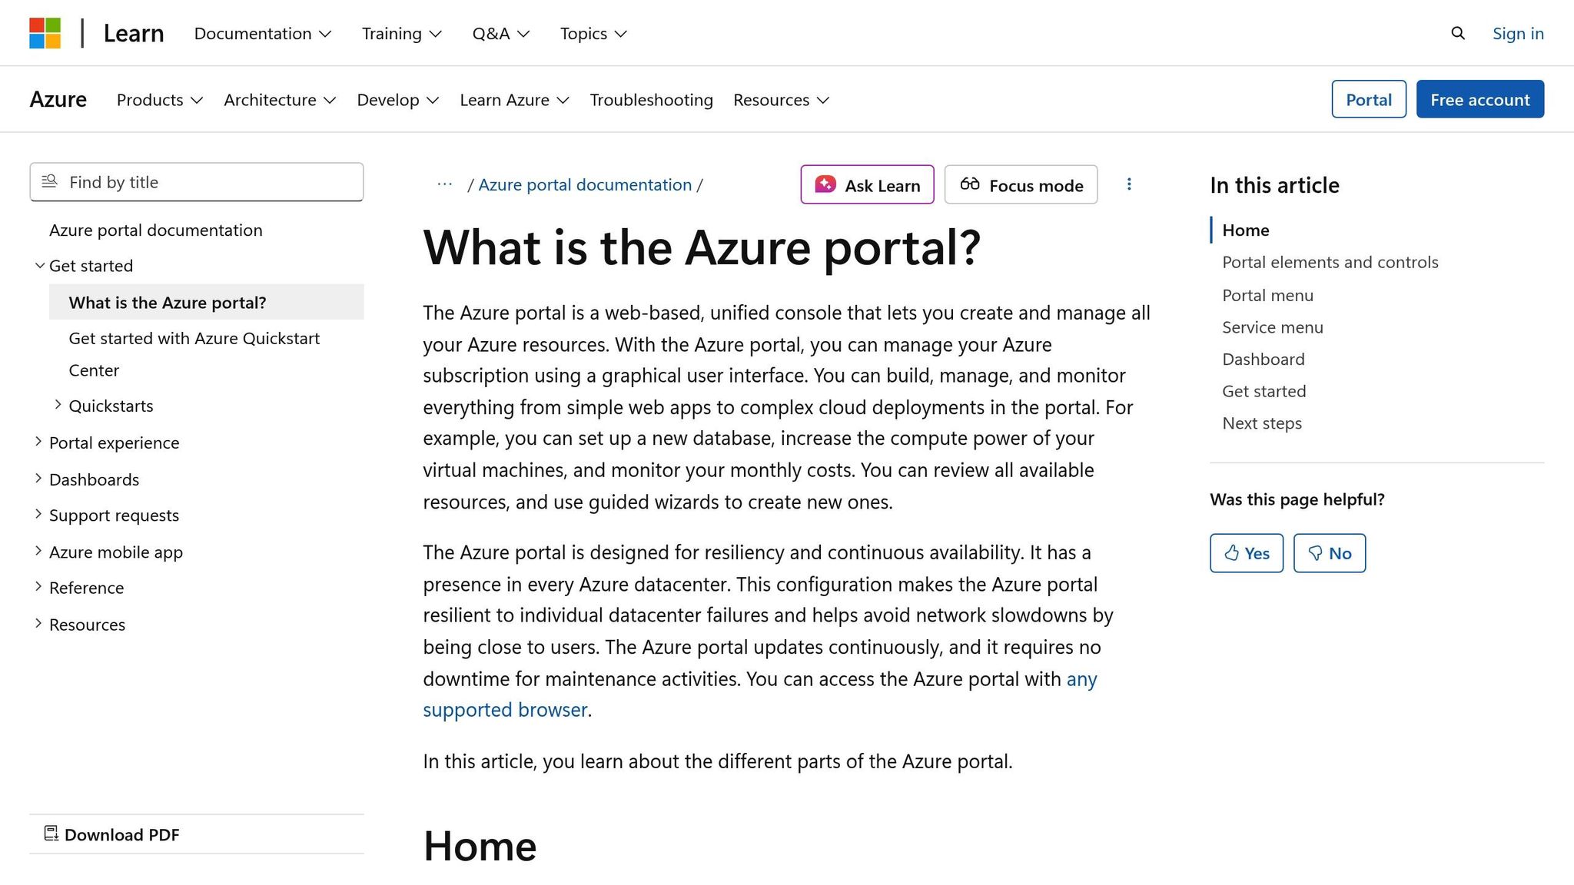Open the Develop dropdown
This screenshot has width=1574, height=885.
pos(397,99)
